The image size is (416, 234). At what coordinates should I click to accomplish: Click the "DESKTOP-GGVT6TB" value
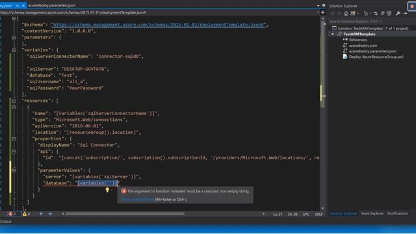[84, 69]
